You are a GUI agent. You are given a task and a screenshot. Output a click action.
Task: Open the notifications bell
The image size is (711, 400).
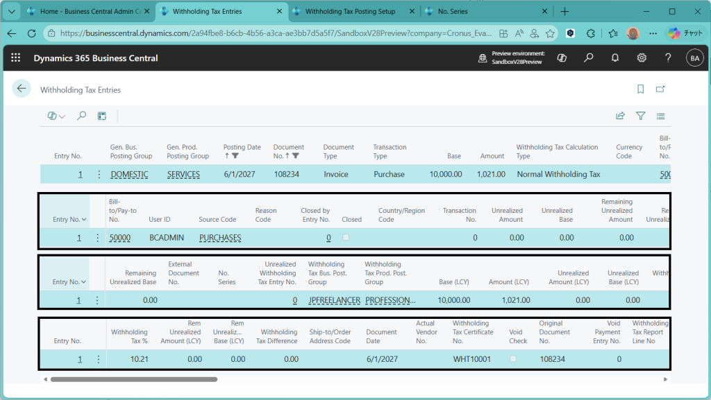tap(615, 58)
